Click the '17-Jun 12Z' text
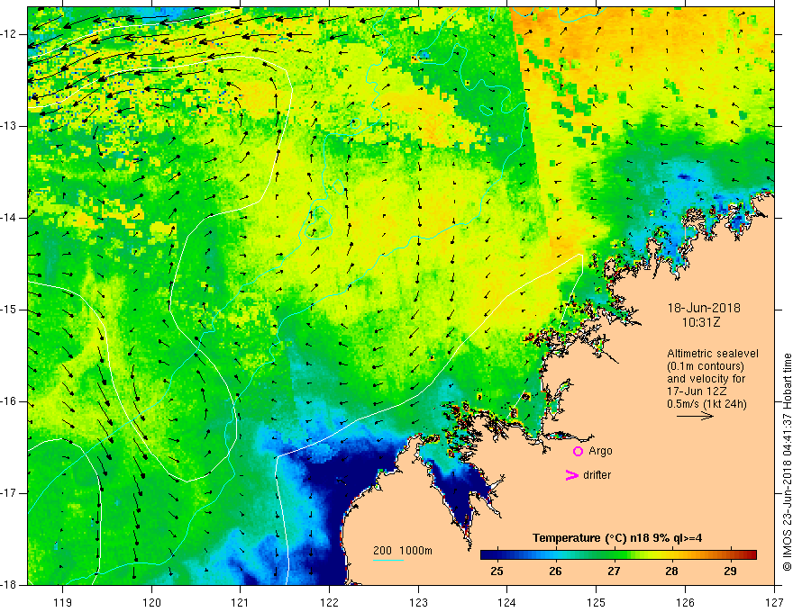 click(694, 391)
